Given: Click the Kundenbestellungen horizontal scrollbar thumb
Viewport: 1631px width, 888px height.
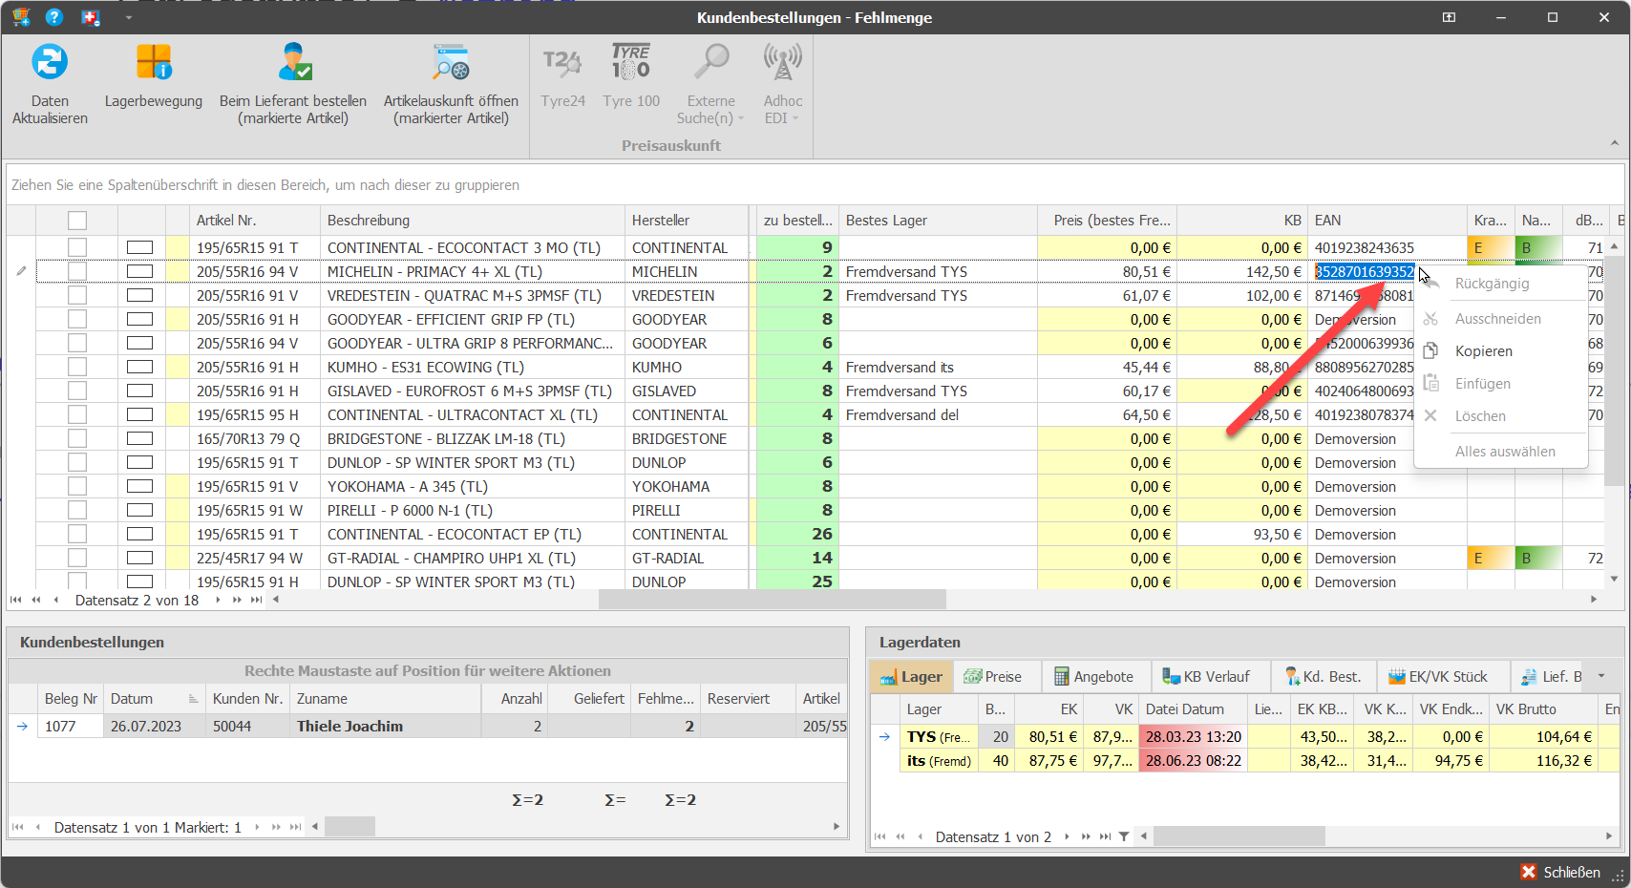Looking at the screenshot, I should [349, 827].
